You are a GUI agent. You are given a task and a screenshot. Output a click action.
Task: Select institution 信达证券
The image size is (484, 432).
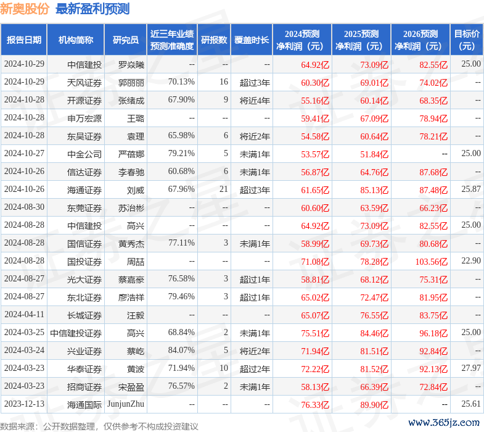[x=84, y=172]
